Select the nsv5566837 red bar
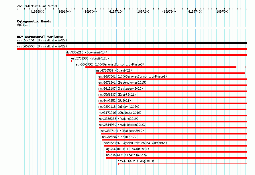Viewport: 255px width, 175px height. point(172,97)
